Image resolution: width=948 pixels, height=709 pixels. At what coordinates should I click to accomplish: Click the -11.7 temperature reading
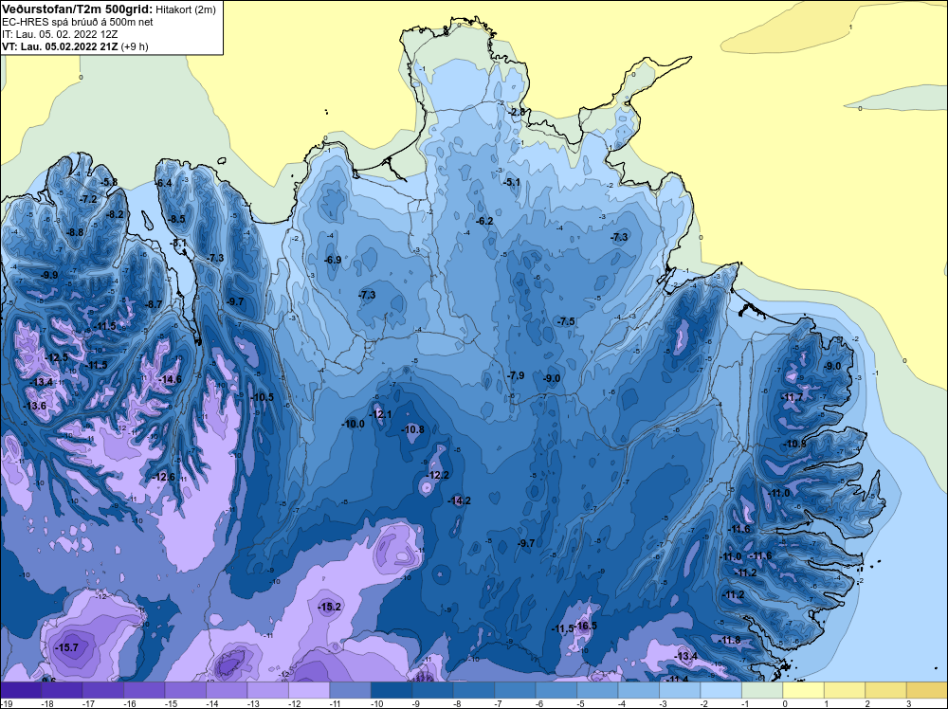pos(792,397)
